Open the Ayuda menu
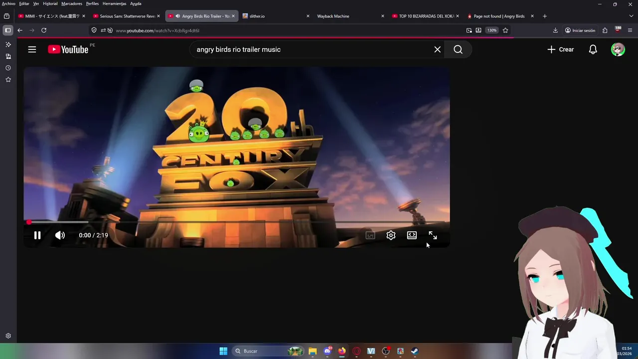The image size is (638, 359). tap(136, 3)
